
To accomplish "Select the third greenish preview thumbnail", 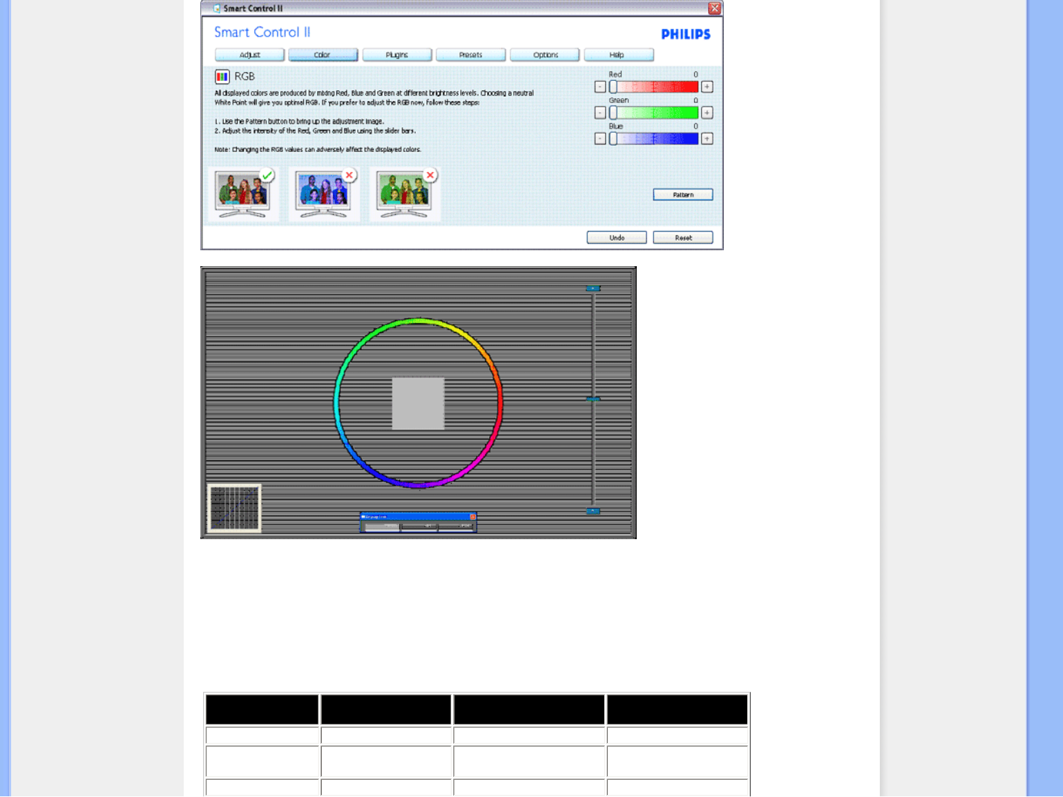I will coord(405,194).
